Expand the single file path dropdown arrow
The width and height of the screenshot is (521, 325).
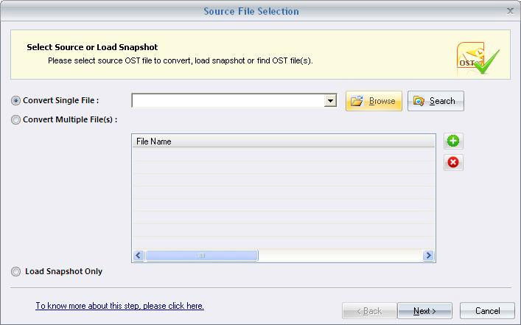tap(331, 101)
